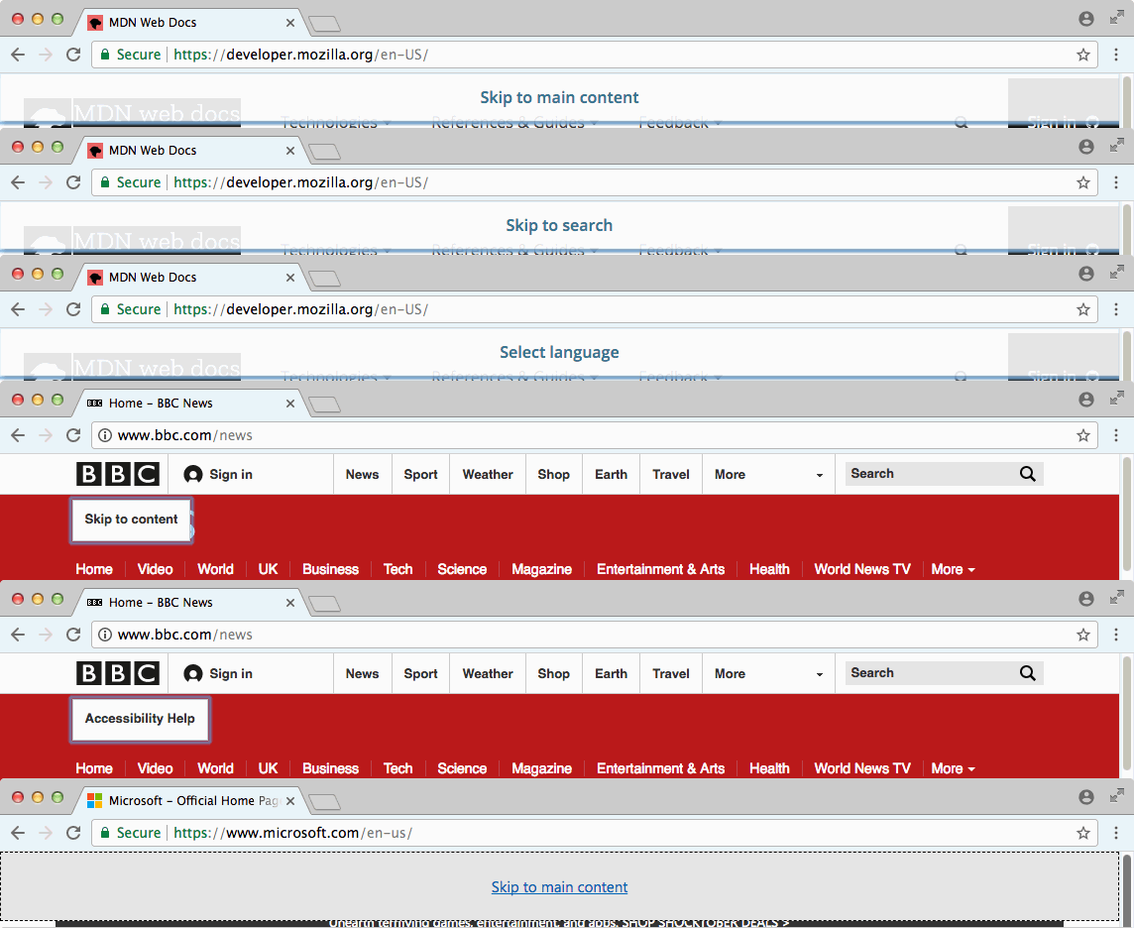1134x928 pixels.
Task: Click the fullscreen icon in the Microsoft window
Action: tap(1116, 796)
